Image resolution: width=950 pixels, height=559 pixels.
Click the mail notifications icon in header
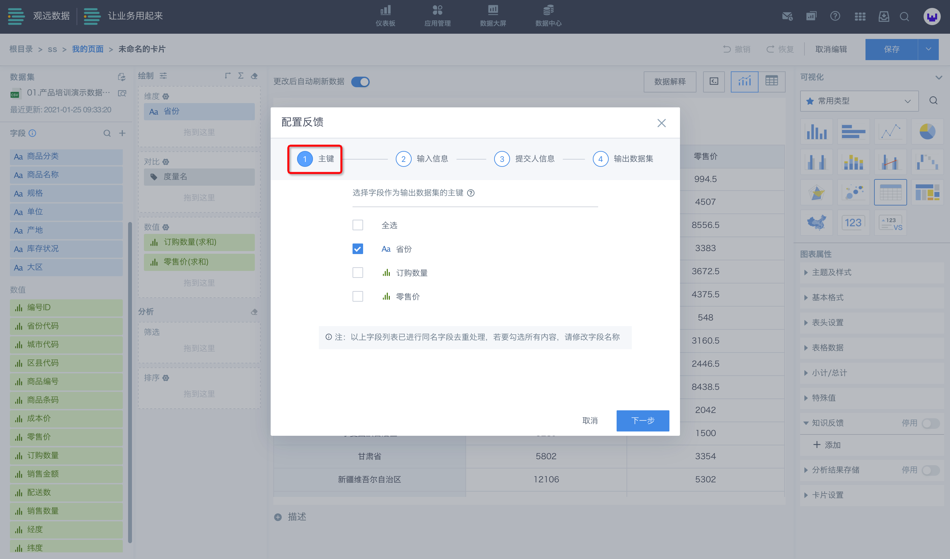pyautogui.click(x=787, y=16)
